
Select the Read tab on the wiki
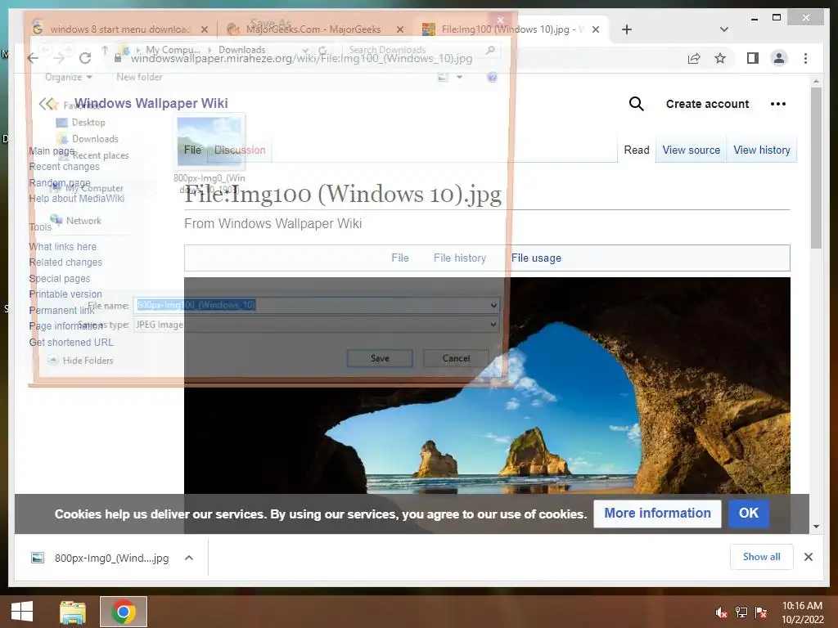(x=637, y=150)
